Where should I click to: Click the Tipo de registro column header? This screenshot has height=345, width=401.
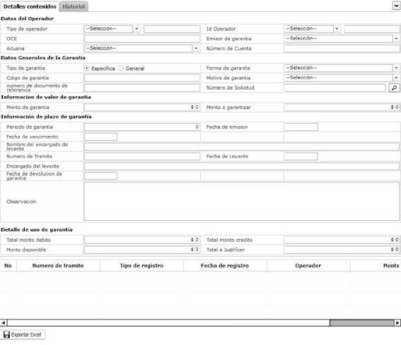[141, 266]
